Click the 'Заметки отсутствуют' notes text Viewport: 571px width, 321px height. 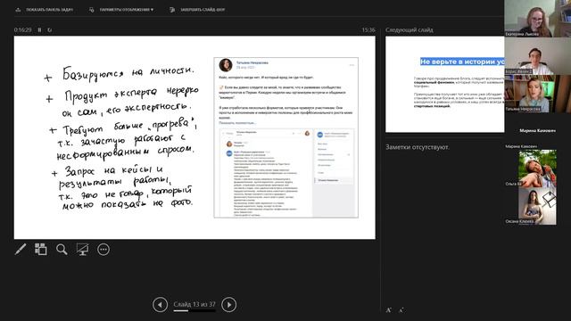418,147
